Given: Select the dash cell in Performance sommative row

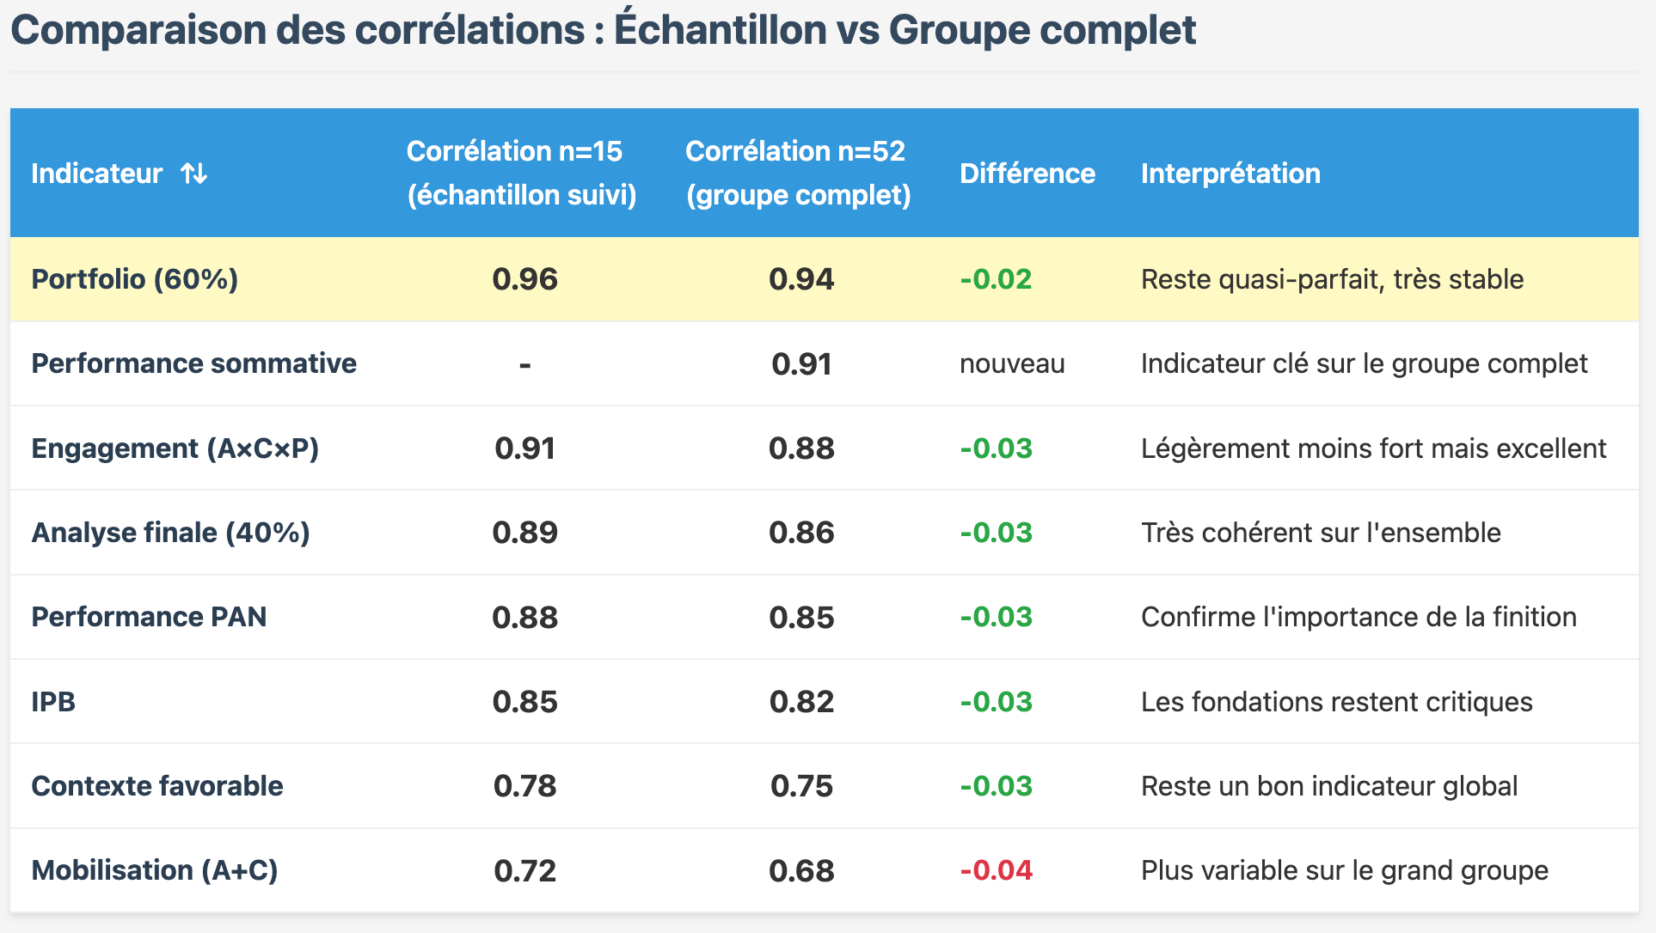Looking at the screenshot, I should click(524, 365).
